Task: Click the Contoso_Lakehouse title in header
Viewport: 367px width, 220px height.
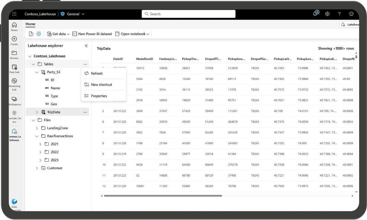Action: [x=40, y=14]
